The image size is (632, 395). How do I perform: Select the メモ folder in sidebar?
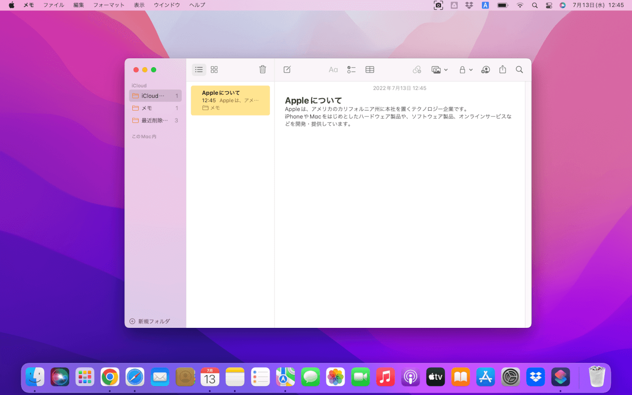(x=155, y=108)
